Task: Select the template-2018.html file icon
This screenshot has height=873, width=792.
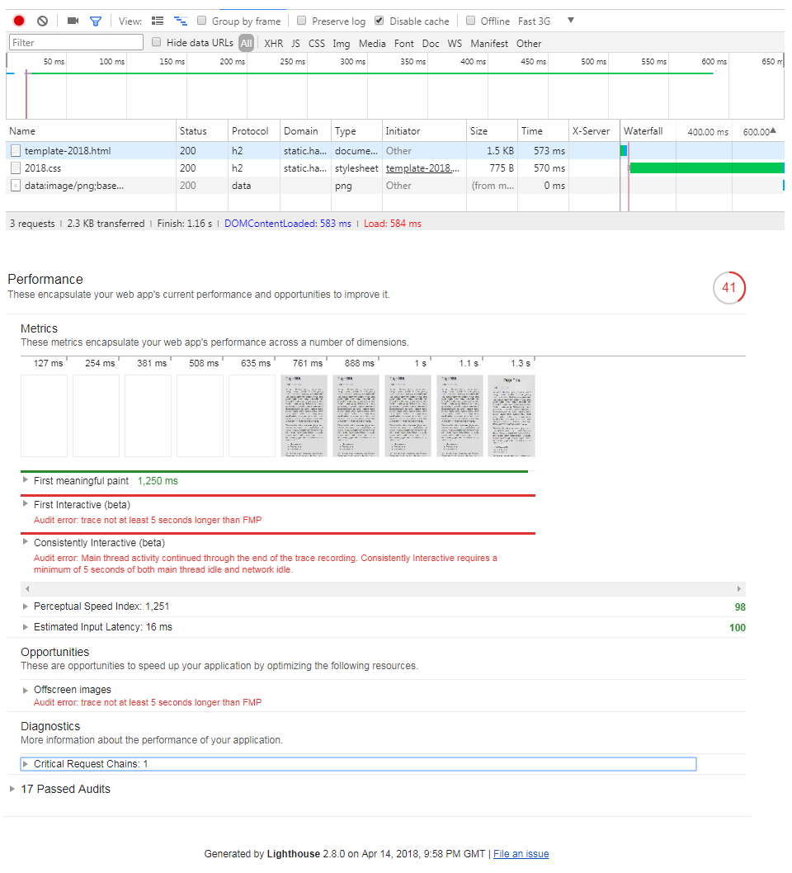Action: click(16, 151)
